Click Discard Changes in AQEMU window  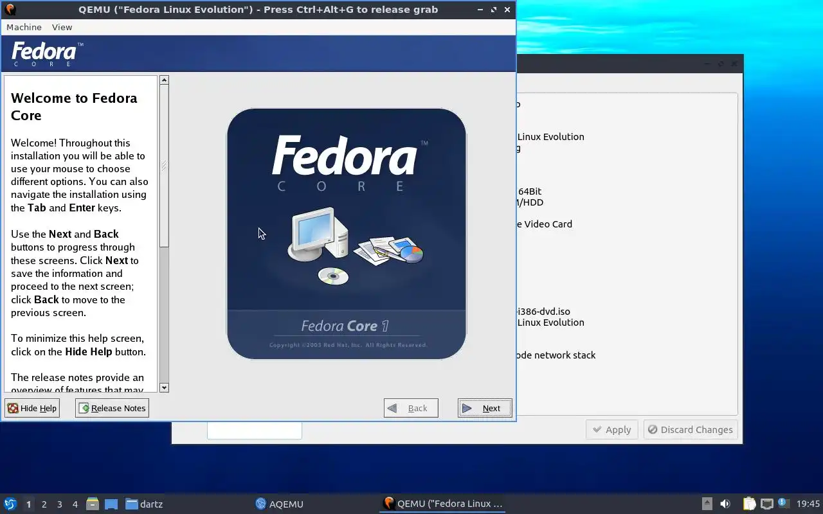point(691,430)
